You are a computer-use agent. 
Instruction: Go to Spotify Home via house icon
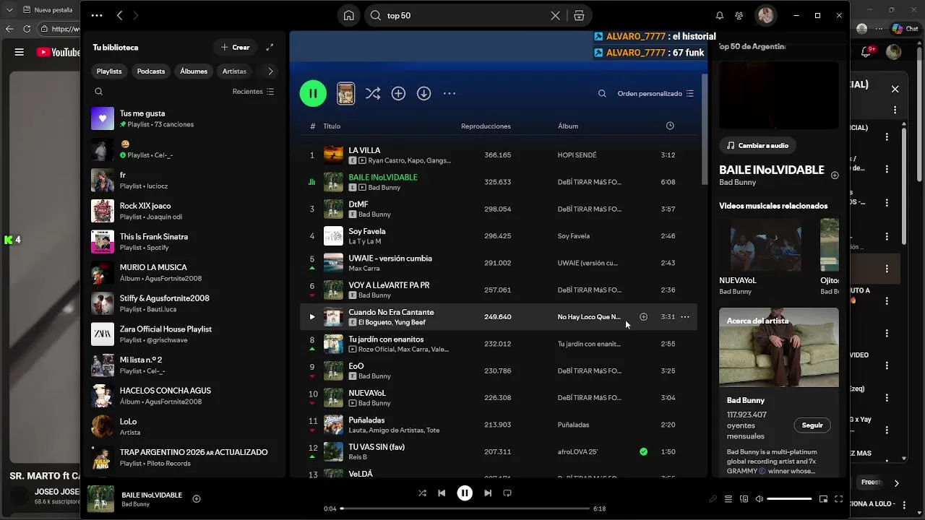click(348, 15)
